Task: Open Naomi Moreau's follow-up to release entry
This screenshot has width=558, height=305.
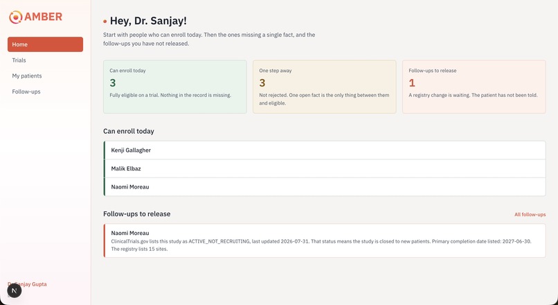Action: pyautogui.click(x=325, y=241)
